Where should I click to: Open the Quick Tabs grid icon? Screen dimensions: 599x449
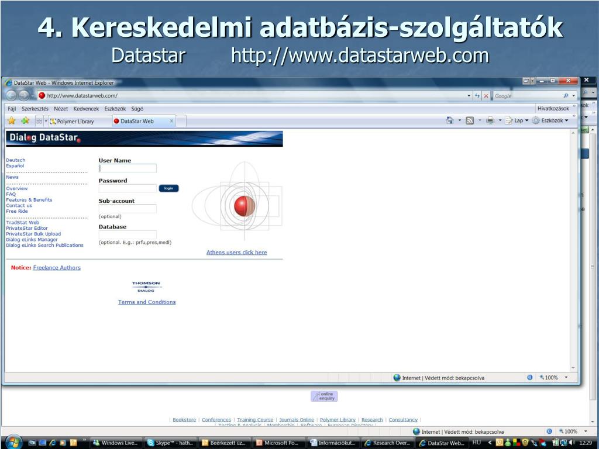[39, 121]
